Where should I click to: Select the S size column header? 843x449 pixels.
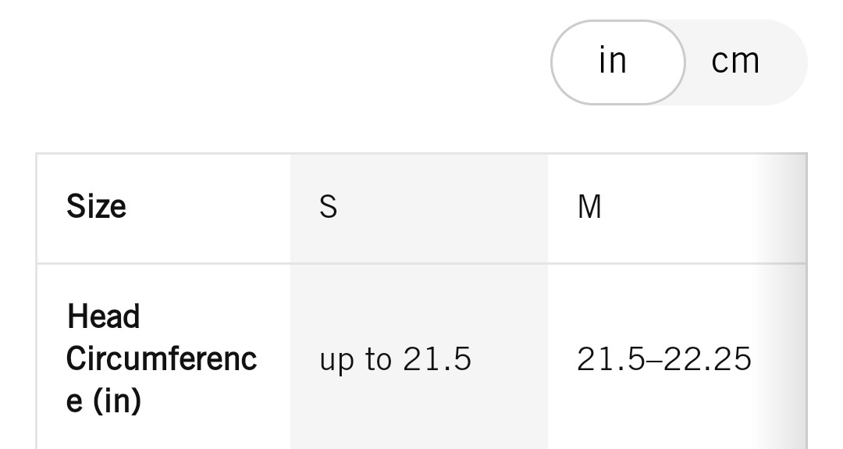[419, 208]
